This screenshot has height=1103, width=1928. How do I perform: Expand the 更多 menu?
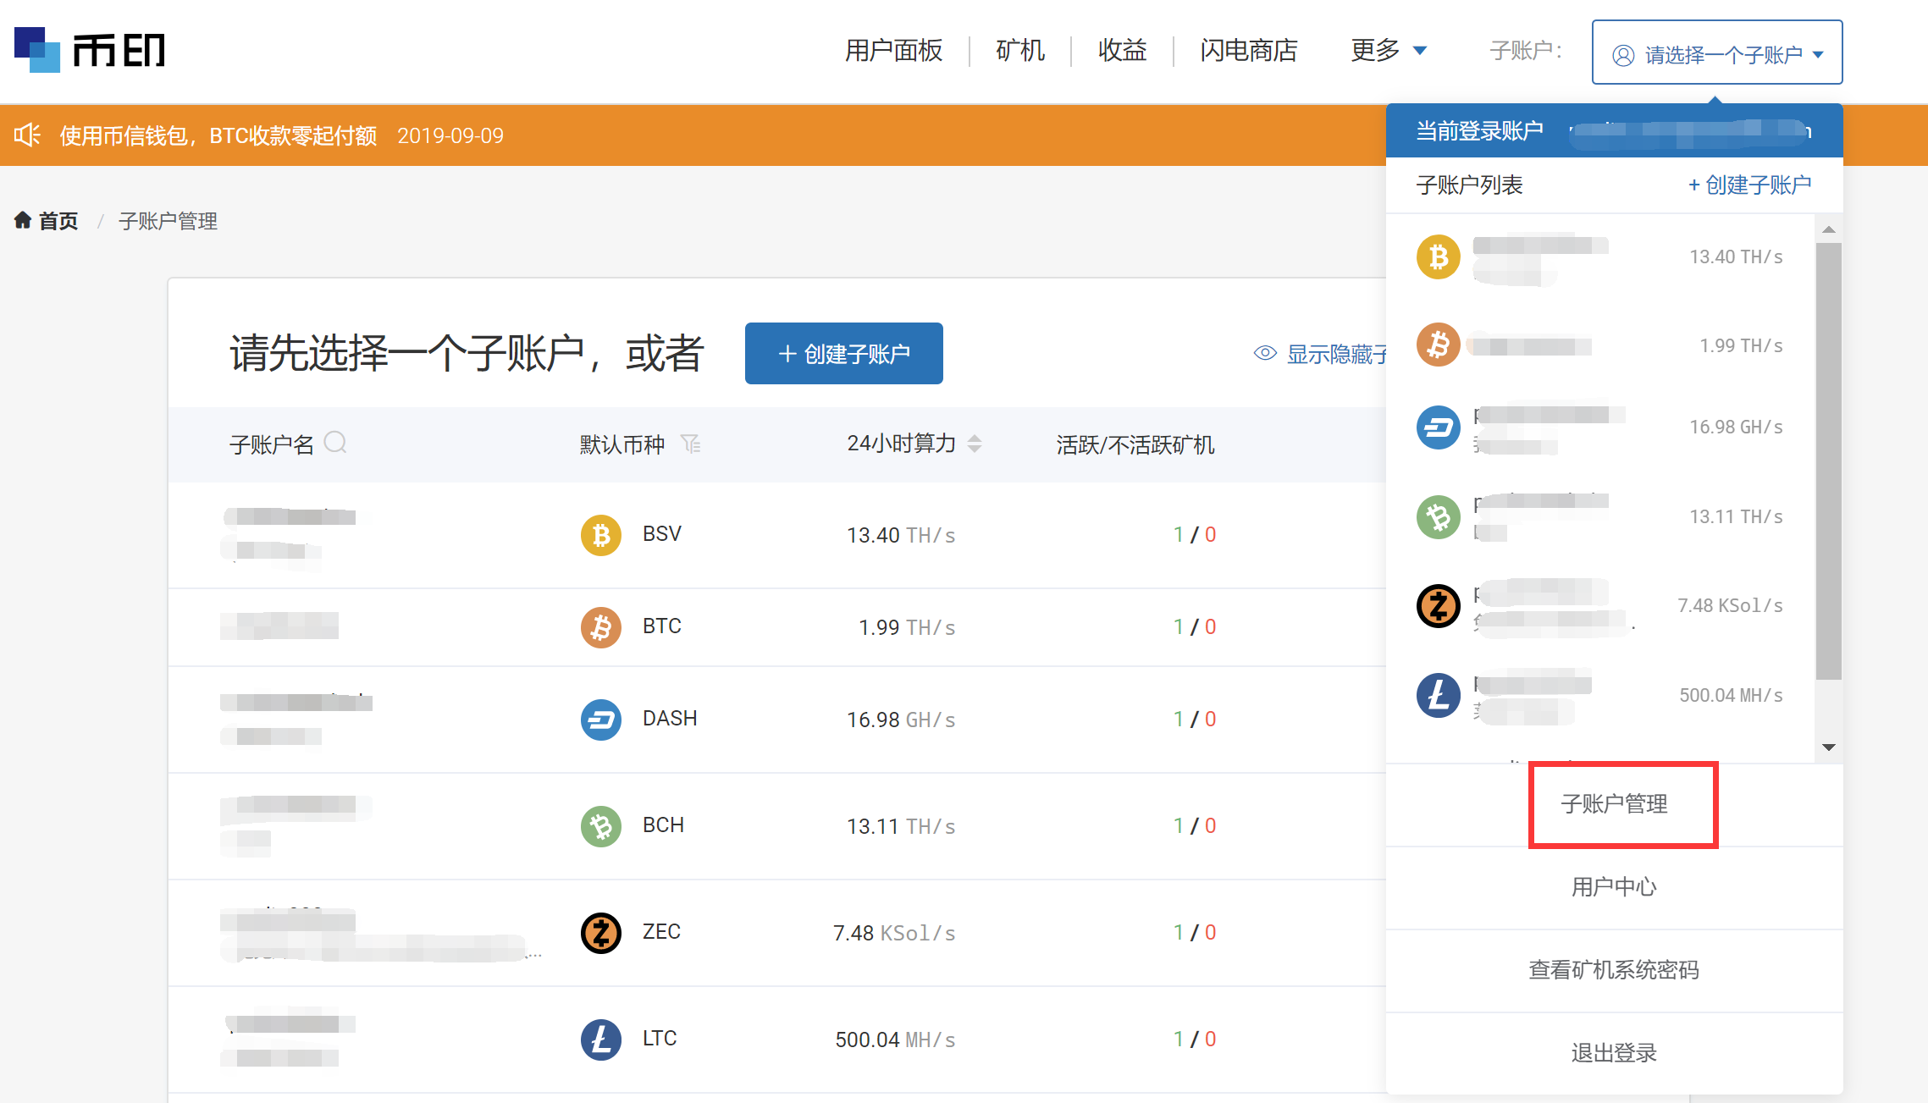click(1389, 51)
